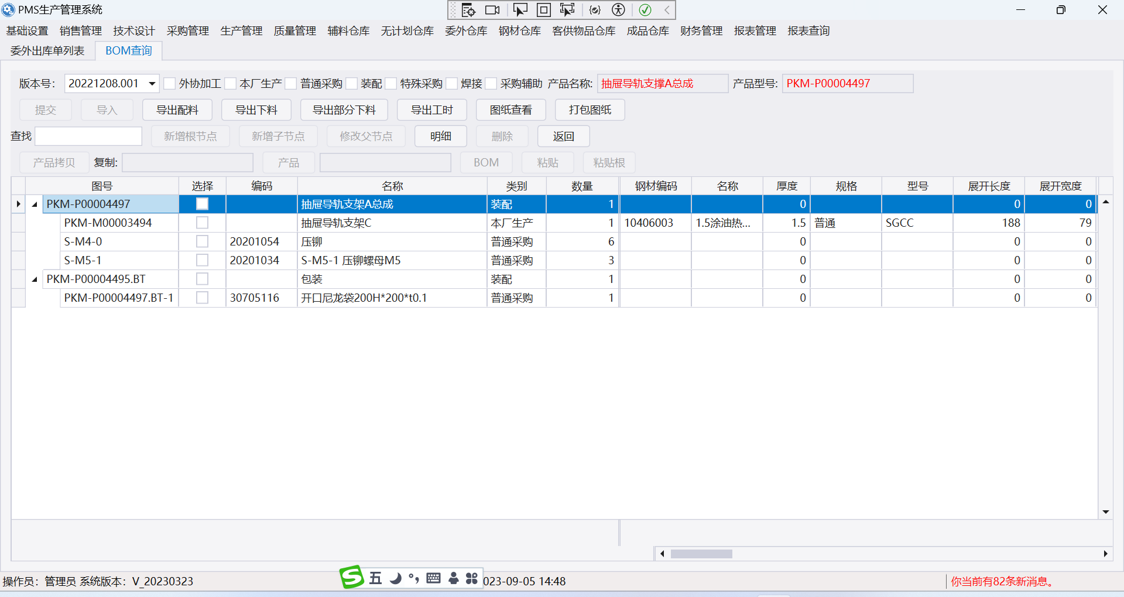Click the accessibility person icon

click(619, 10)
